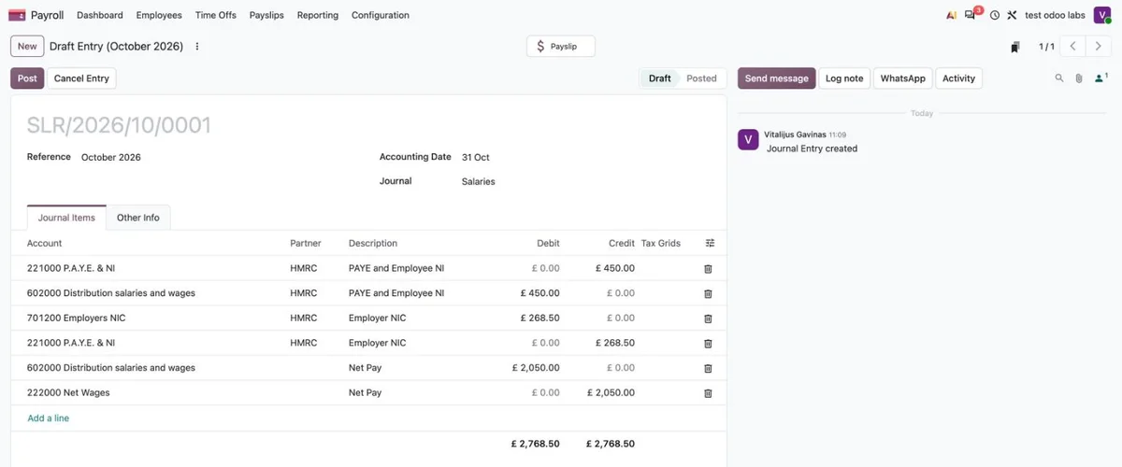Click Log note
This screenshot has height=467, width=1122.
point(844,78)
